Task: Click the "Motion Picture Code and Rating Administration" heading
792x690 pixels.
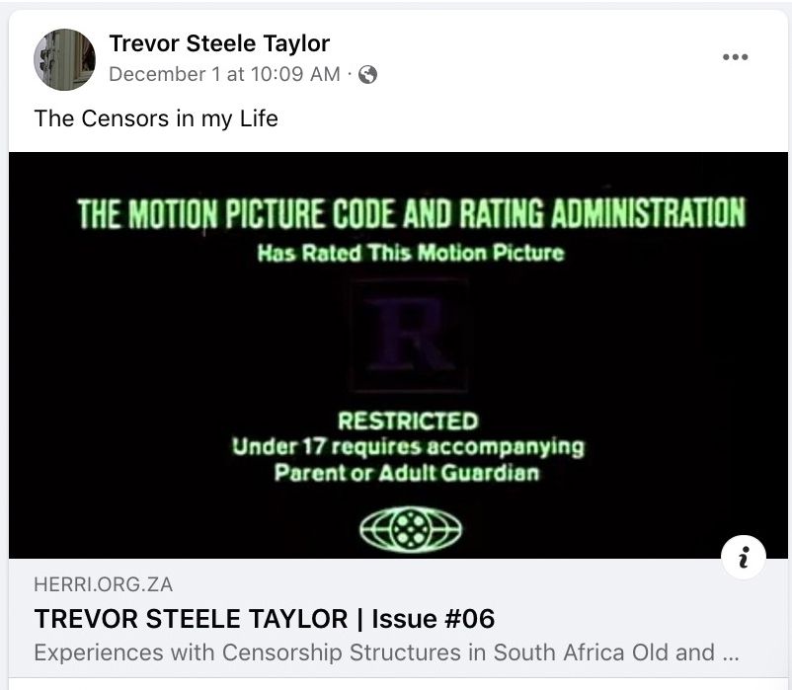Action: click(411, 214)
